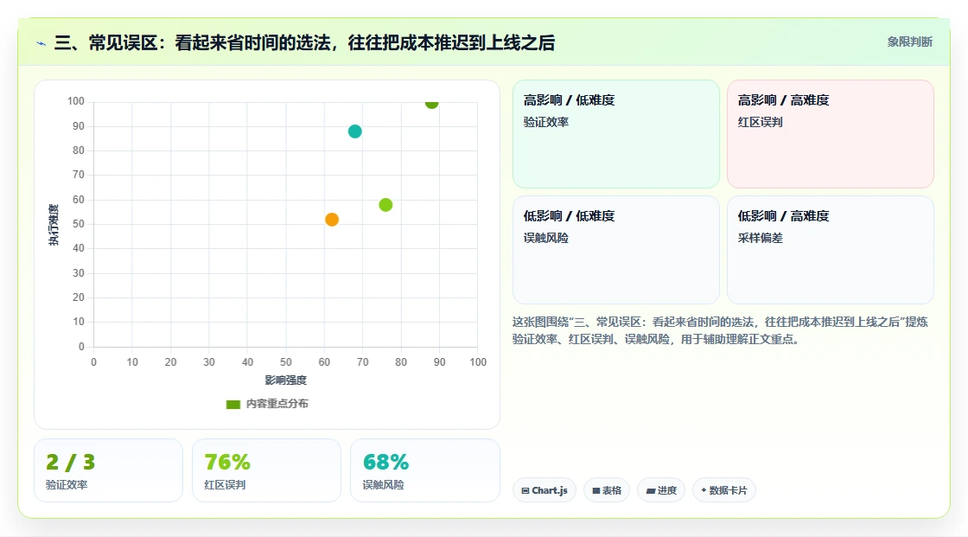The width and height of the screenshot is (968, 537).
Task: Open the 低影响 / 低难度 quadrant card
Action: [616, 250]
